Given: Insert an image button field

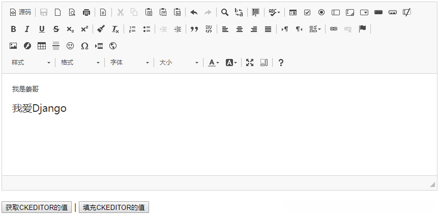Looking at the screenshot, I should [x=393, y=12].
